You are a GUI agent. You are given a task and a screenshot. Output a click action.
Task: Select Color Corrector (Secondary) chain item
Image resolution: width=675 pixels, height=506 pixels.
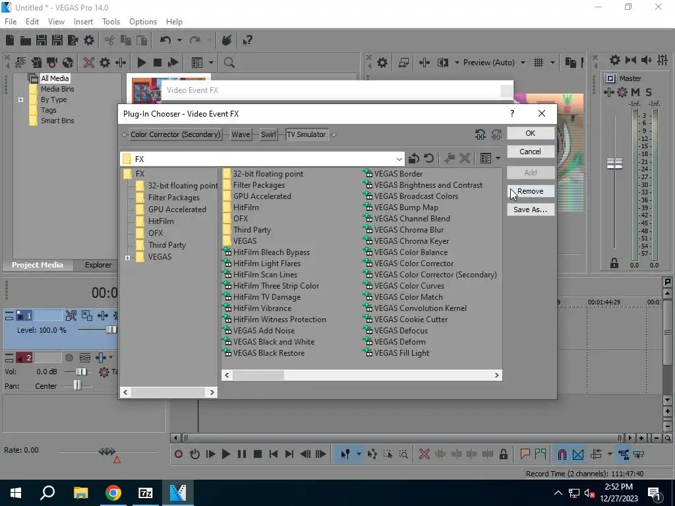[x=175, y=134]
